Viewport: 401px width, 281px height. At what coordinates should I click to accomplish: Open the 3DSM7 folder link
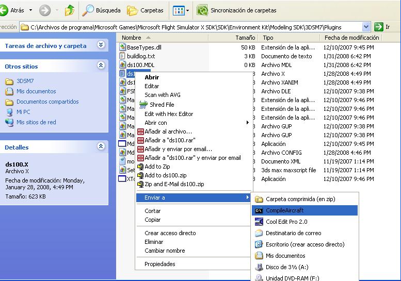coord(25,81)
